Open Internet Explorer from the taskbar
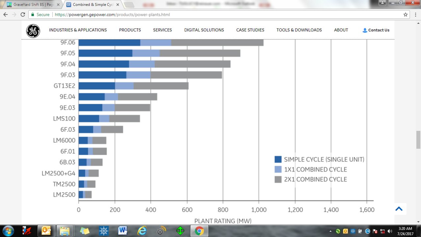 (x=142, y=231)
